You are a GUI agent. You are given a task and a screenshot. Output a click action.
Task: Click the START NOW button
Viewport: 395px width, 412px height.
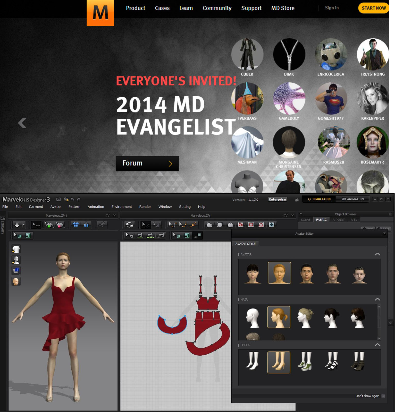(373, 8)
